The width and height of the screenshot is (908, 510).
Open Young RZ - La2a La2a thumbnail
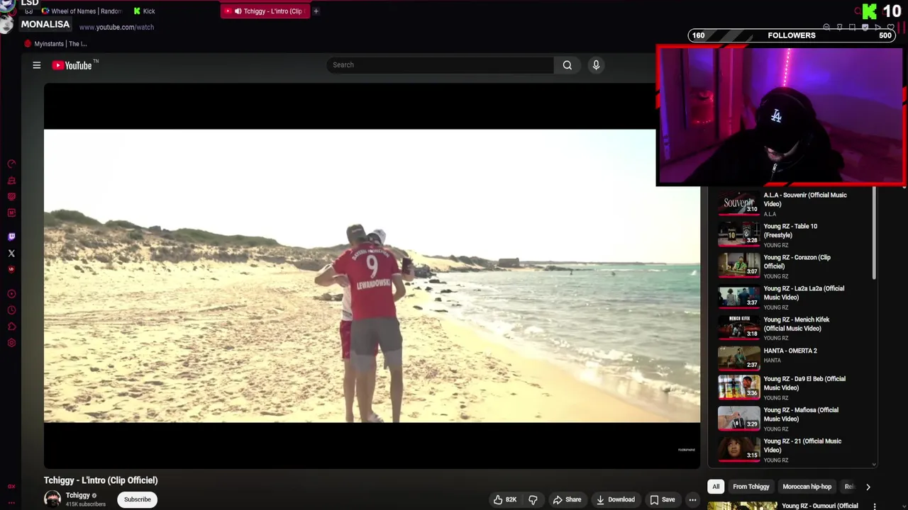point(738,296)
